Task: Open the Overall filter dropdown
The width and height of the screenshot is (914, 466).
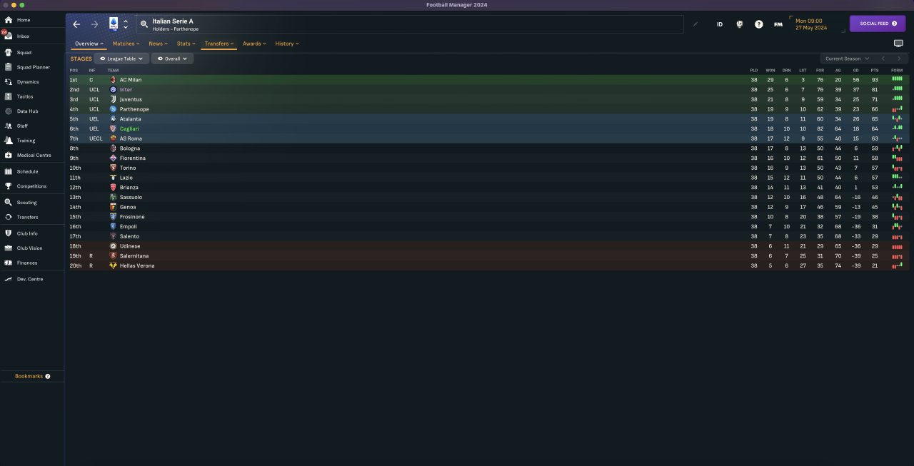Action: 172,59
